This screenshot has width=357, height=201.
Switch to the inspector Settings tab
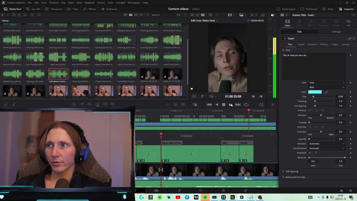[x=336, y=32]
